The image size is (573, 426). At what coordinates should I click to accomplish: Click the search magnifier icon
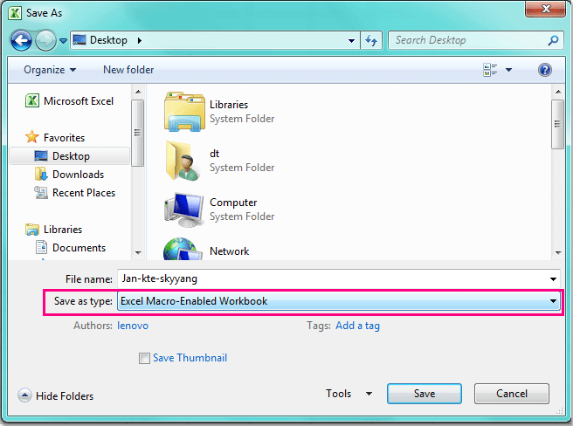(553, 40)
